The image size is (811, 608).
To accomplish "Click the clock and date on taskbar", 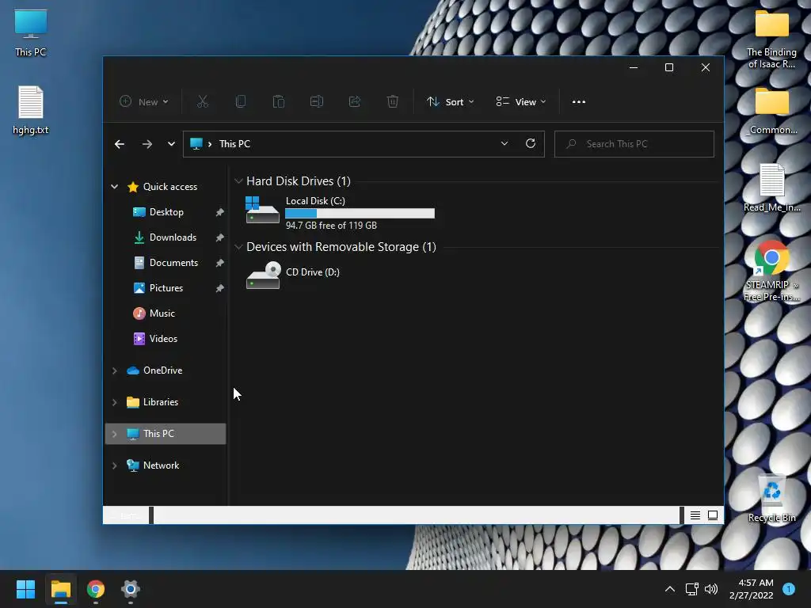I will pyautogui.click(x=751, y=589).
